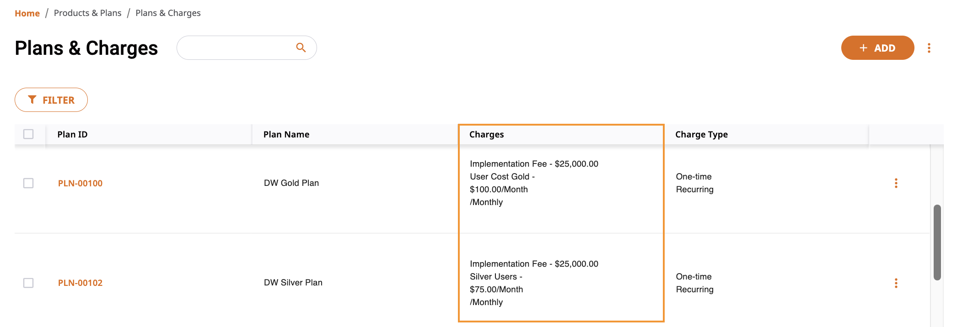Screen dimensions: 957x327
Task: Check the box for DW Silver Plan row
Action: [x=28, y=283]
